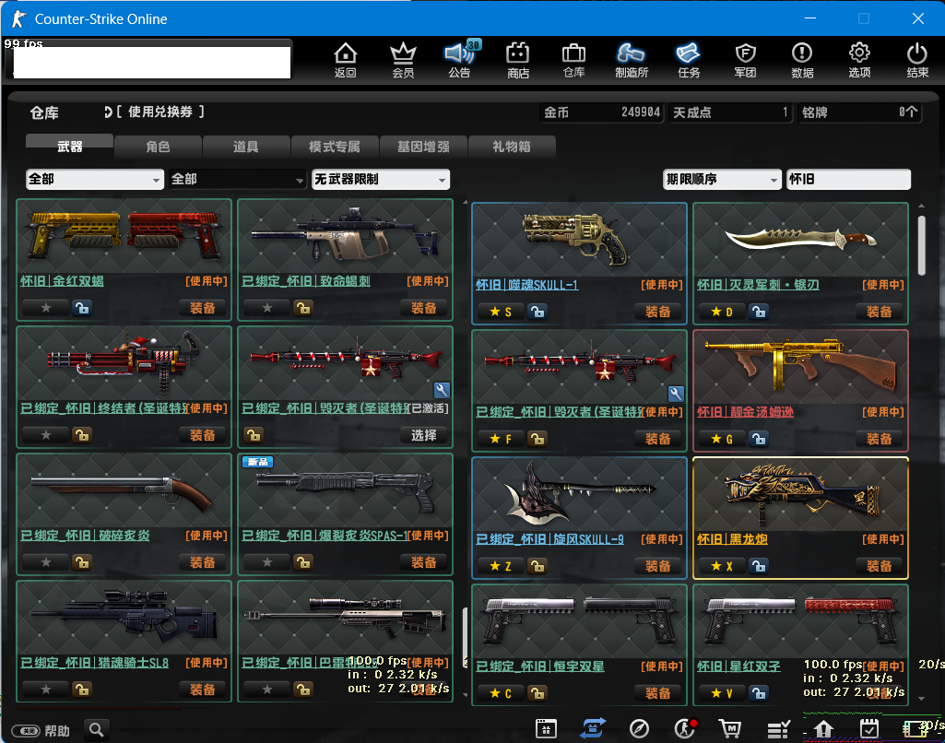The height and width of the screenshot is (743, 945).
Task: Open the 期限顺序 sort order dropdown
Action: pyautogui.click(x=721, y=179)
